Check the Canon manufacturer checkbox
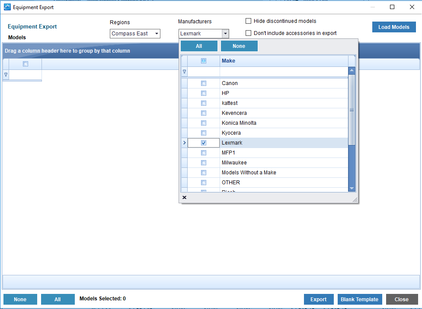422x309 pixels. click(204, 83)
